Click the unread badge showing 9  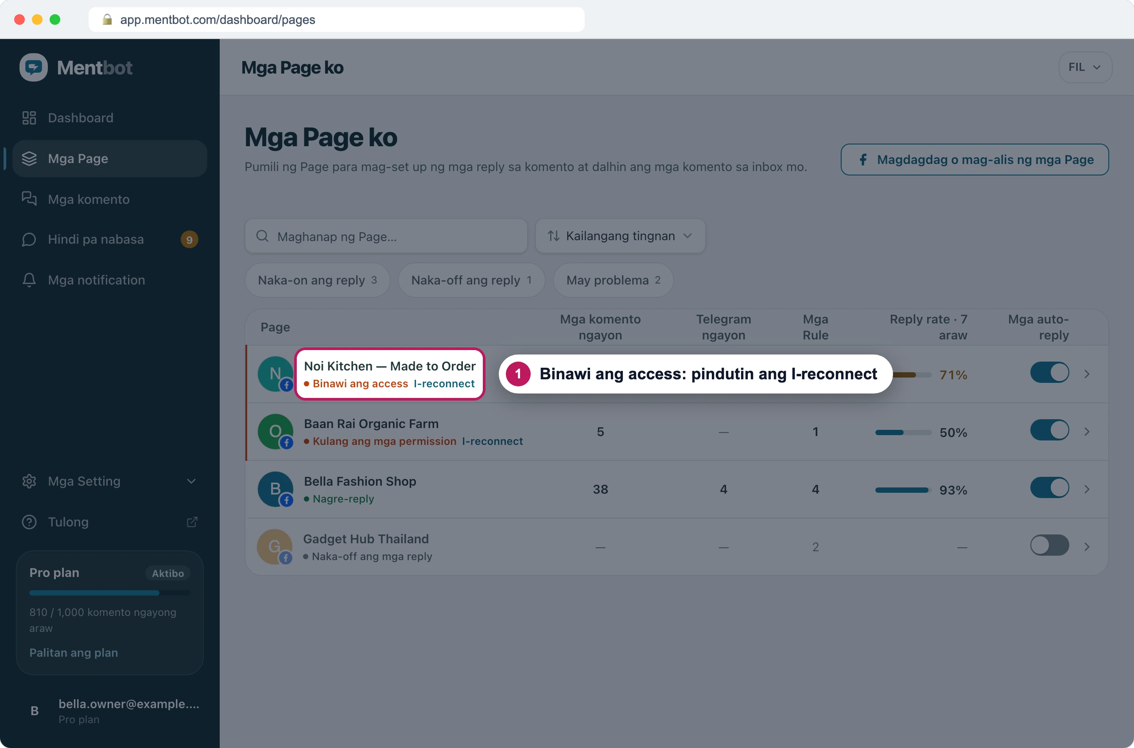(x=189, y=239)
